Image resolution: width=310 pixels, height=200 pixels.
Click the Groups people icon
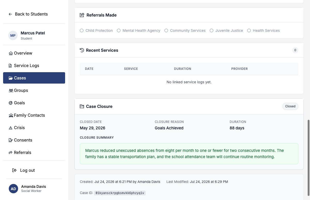tap(11, 91)
